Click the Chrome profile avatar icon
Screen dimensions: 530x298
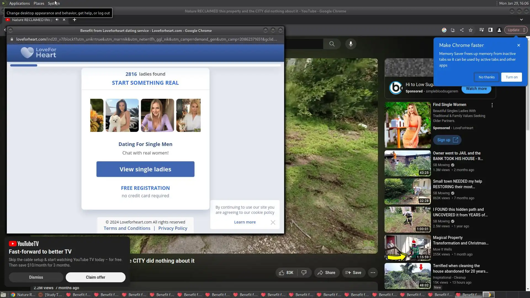click(x=499, y=30)
